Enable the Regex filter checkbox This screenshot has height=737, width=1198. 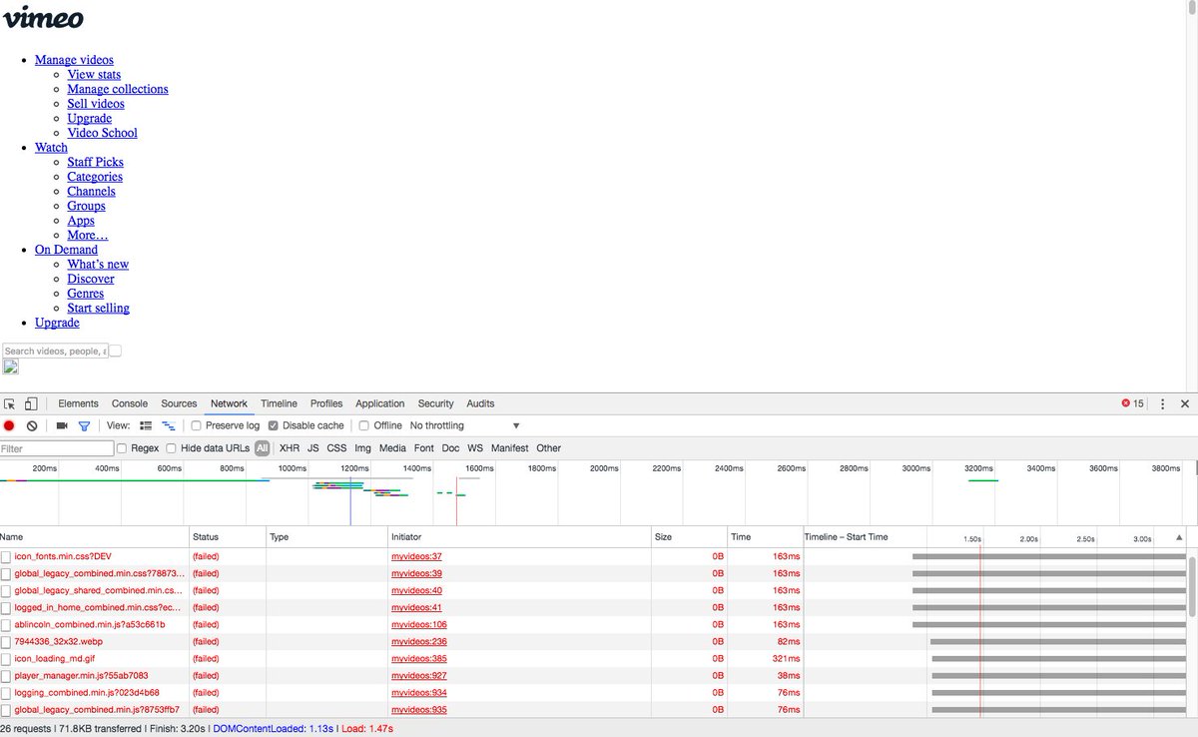[x=122, y=448]
